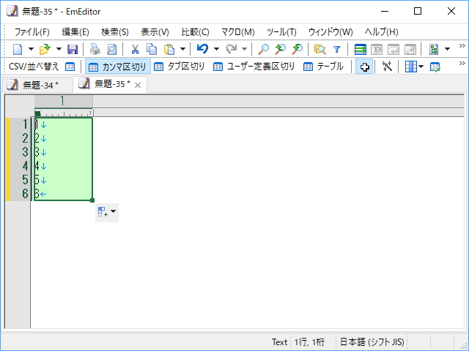Open the dropdown arrow next to the New file icon

point(31,49)
